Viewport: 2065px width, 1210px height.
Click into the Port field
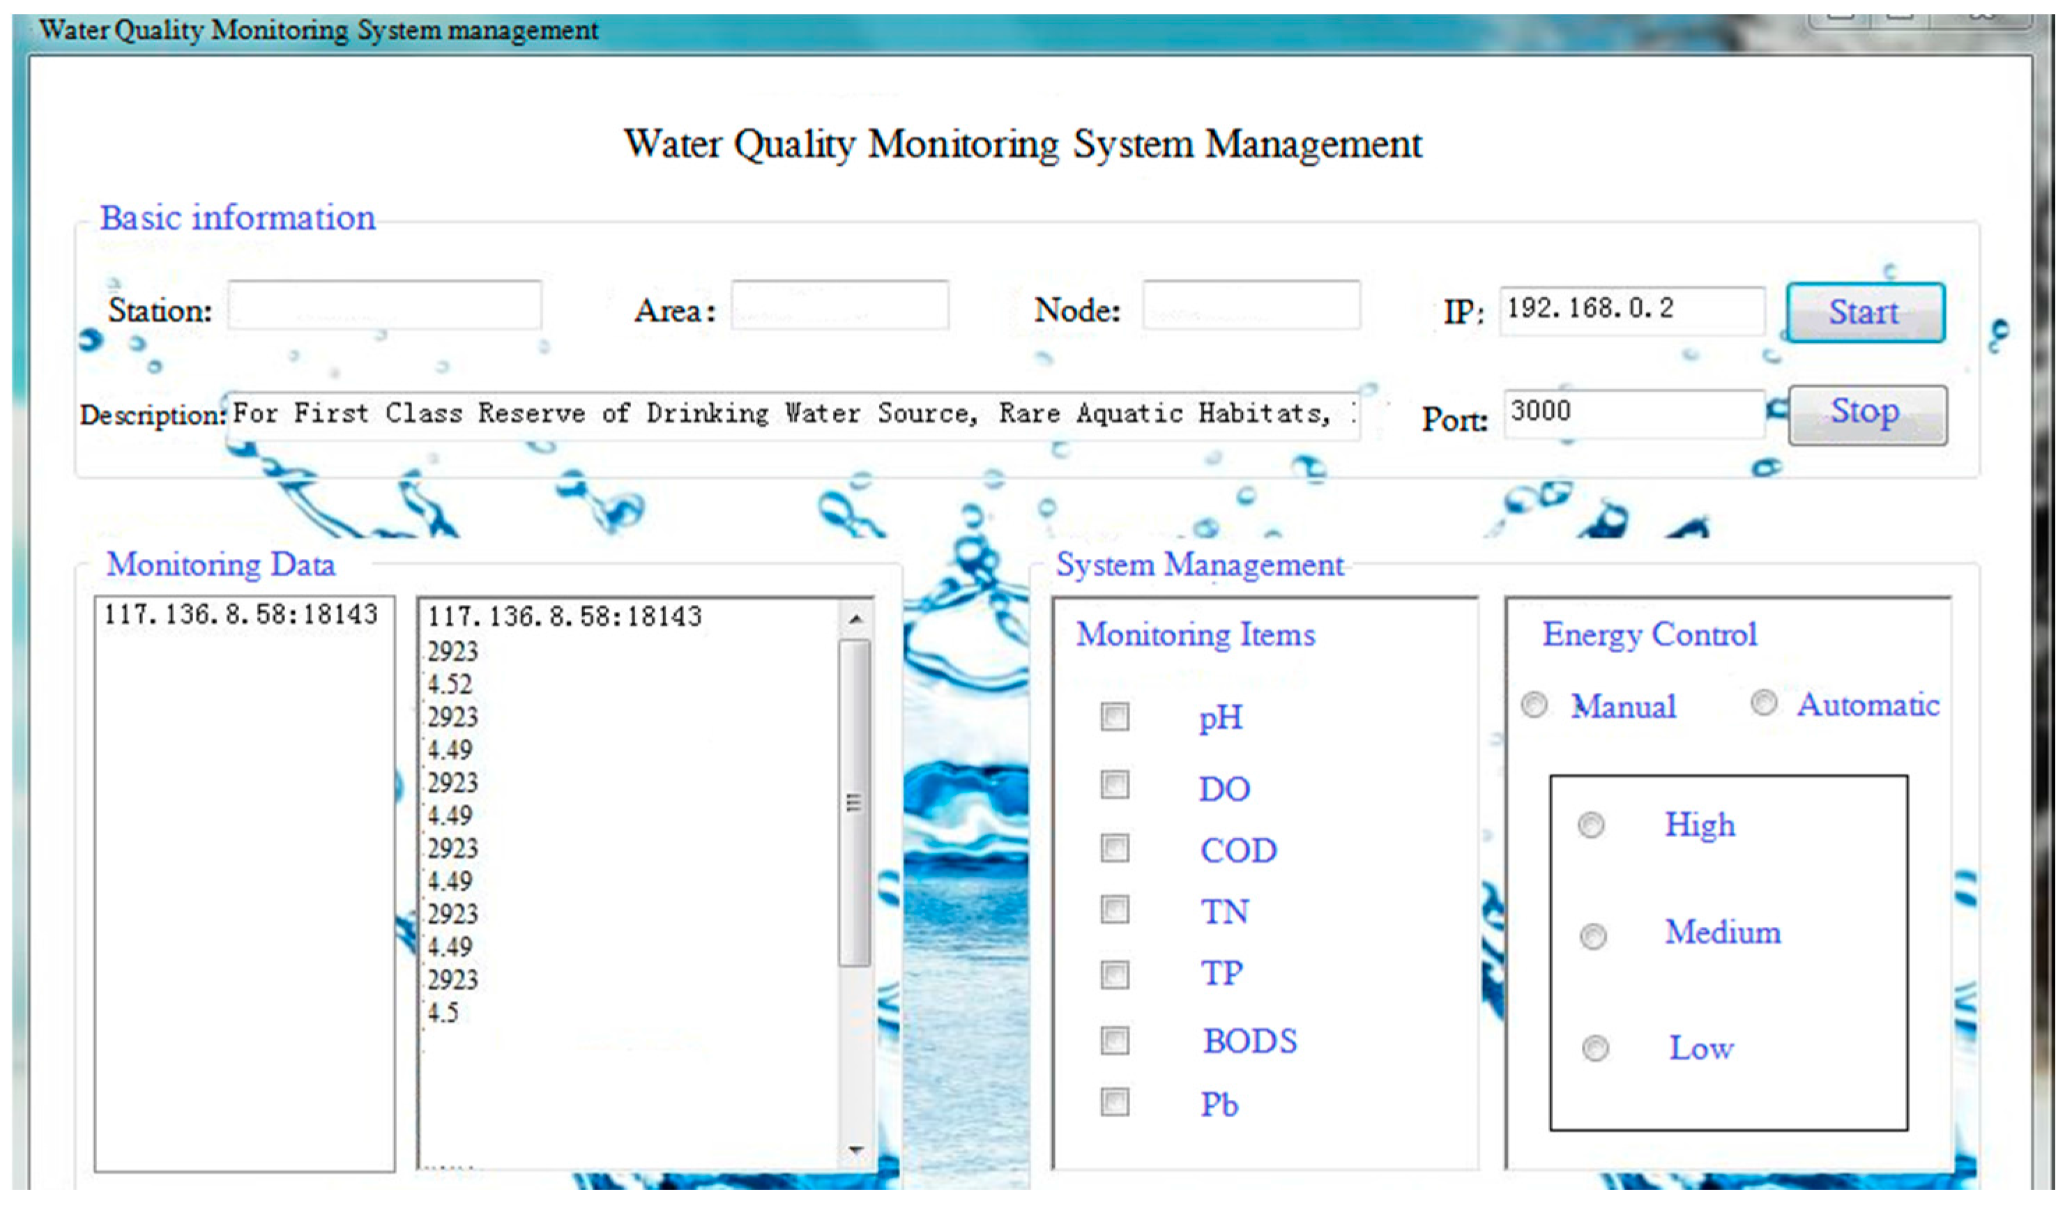[x=1633, y=414]
